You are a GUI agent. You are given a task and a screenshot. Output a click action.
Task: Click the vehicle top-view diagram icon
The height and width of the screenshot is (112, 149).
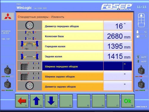[141, 20]
